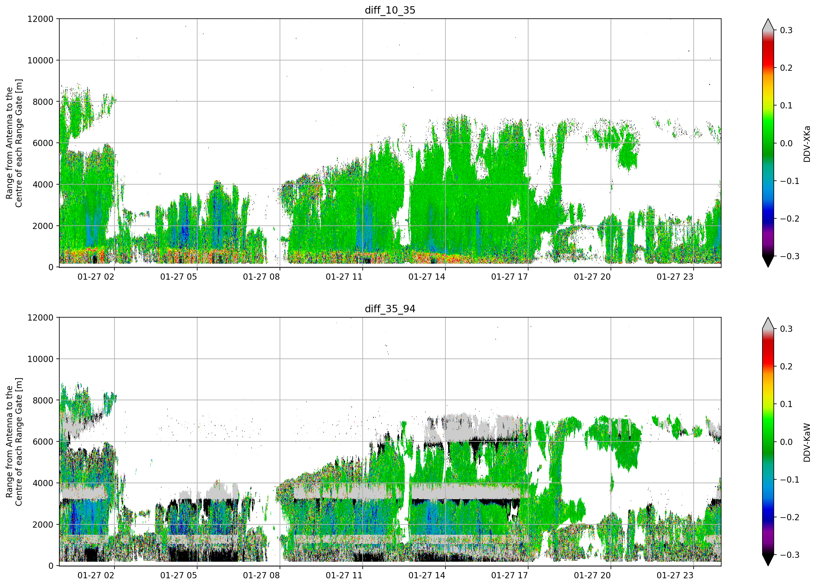
Task: Click the y-axis label of diff_10_35 plot
Action: coord(14,143)
